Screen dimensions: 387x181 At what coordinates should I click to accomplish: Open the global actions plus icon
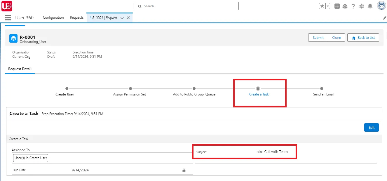coord(337,6)
